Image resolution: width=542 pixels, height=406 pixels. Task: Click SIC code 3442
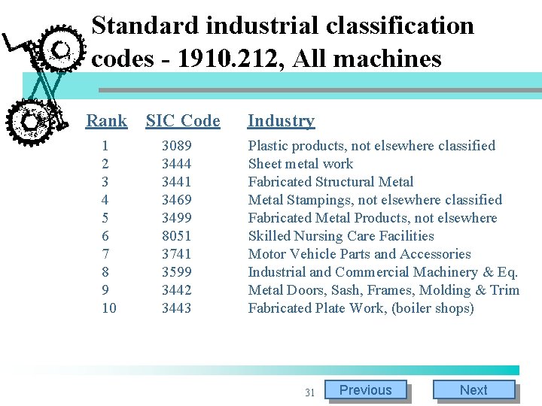pyautogui.click(x=177, y=289)
